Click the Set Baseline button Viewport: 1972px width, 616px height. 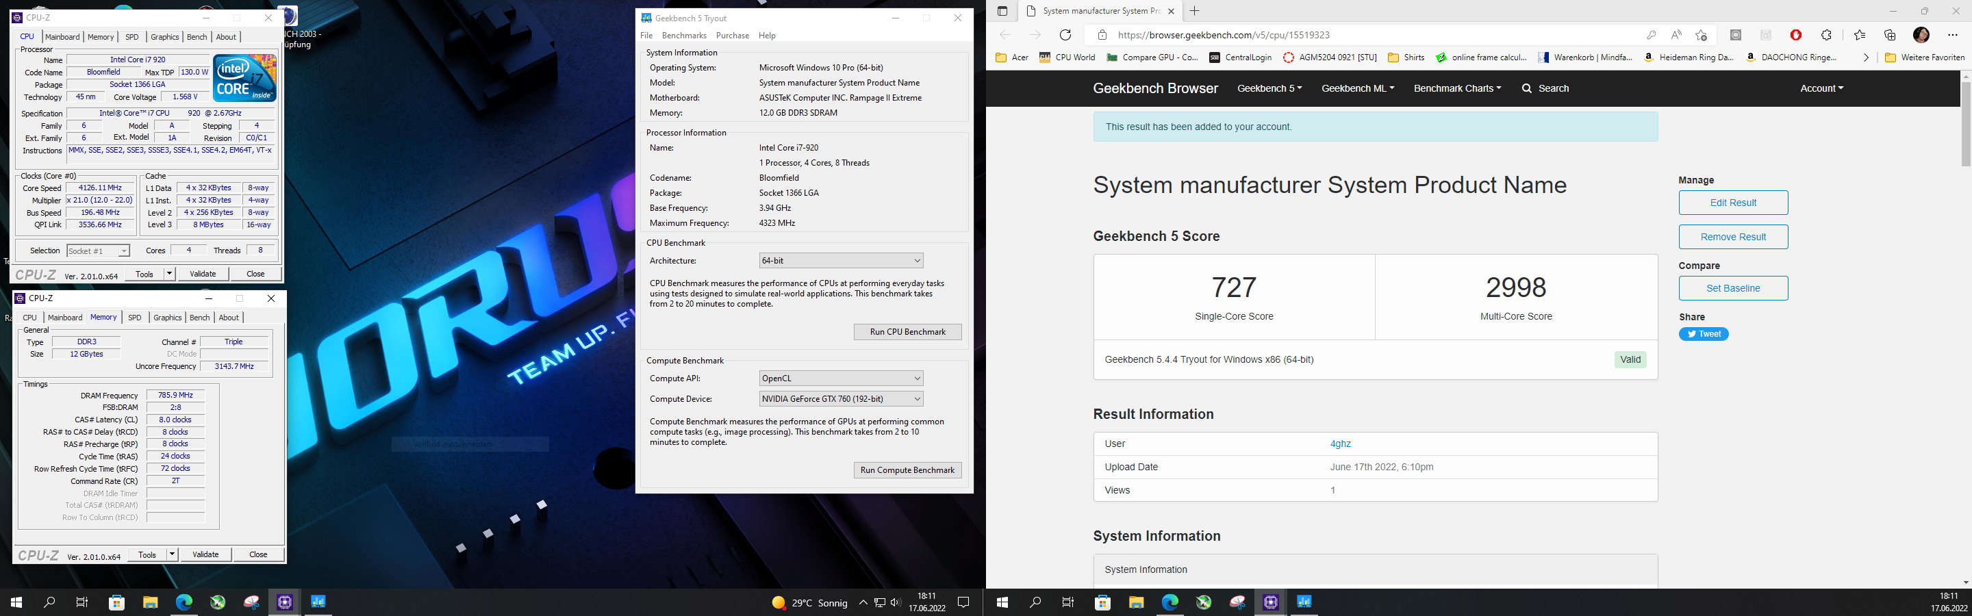click(1733, 288)
